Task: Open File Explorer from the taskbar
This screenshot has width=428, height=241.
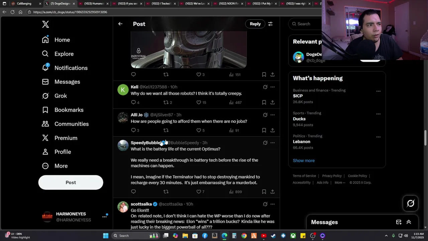Action: (185, 236)
